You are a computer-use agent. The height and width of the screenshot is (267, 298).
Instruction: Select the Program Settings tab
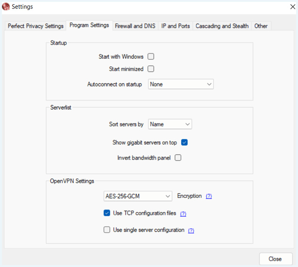coord(89,25)
